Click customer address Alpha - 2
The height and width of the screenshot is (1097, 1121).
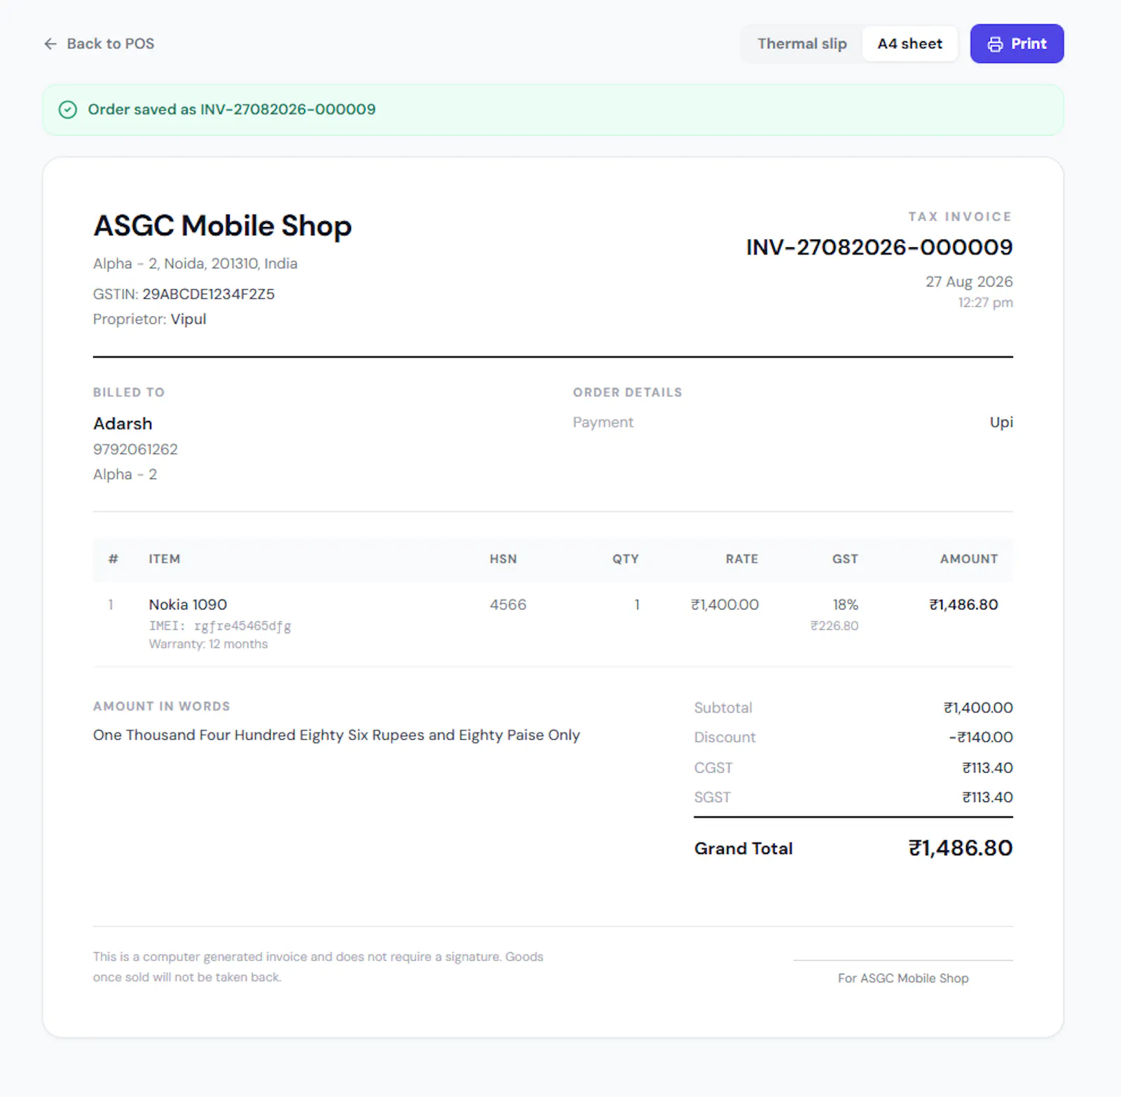pyautogui.click(x=125, y=474)
